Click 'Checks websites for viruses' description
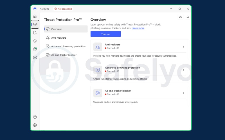Screen dimensions: 225x140 (120, 79)
